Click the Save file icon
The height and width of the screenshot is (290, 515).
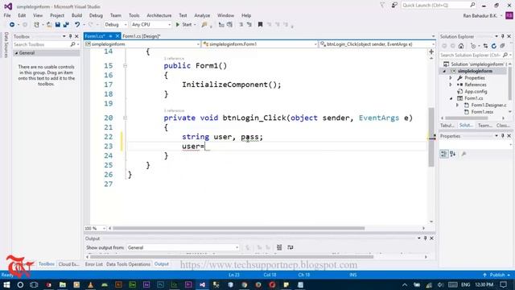click(x=58, y=25)
